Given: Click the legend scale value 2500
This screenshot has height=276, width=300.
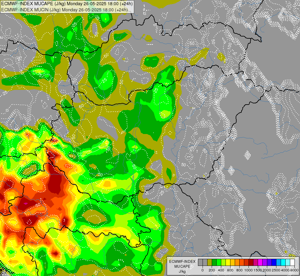Looking at the screenshot, I should 276,270.
